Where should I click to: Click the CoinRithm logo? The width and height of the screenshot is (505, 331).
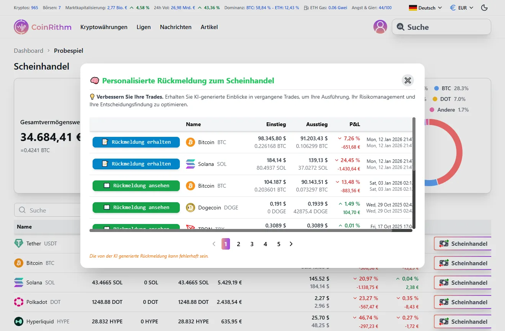tap(42, 27)
